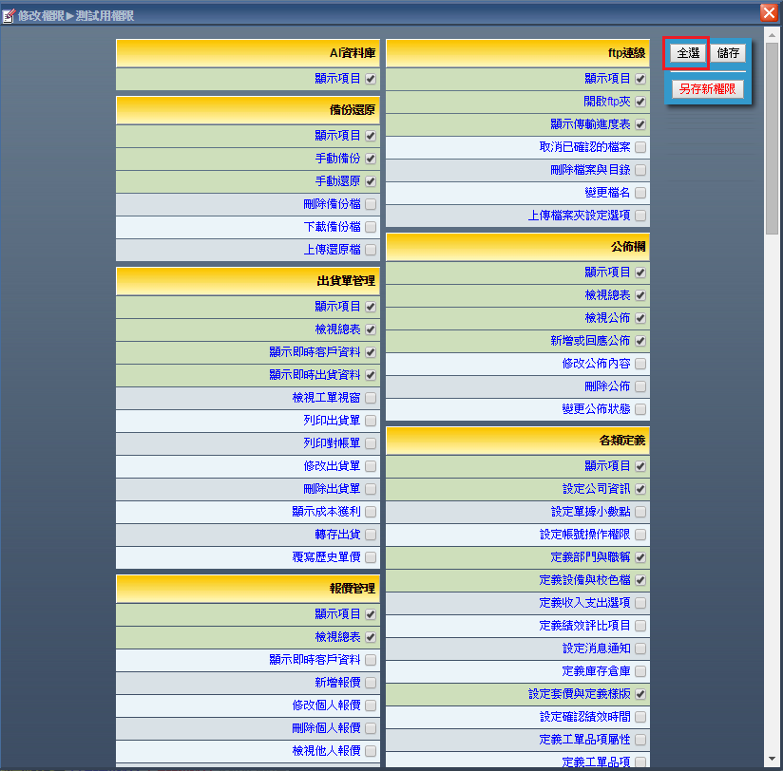Enable the 刪除備份檔 permission checkbox
This screenshot has width=783, height=771.
(x=371, y=204)
